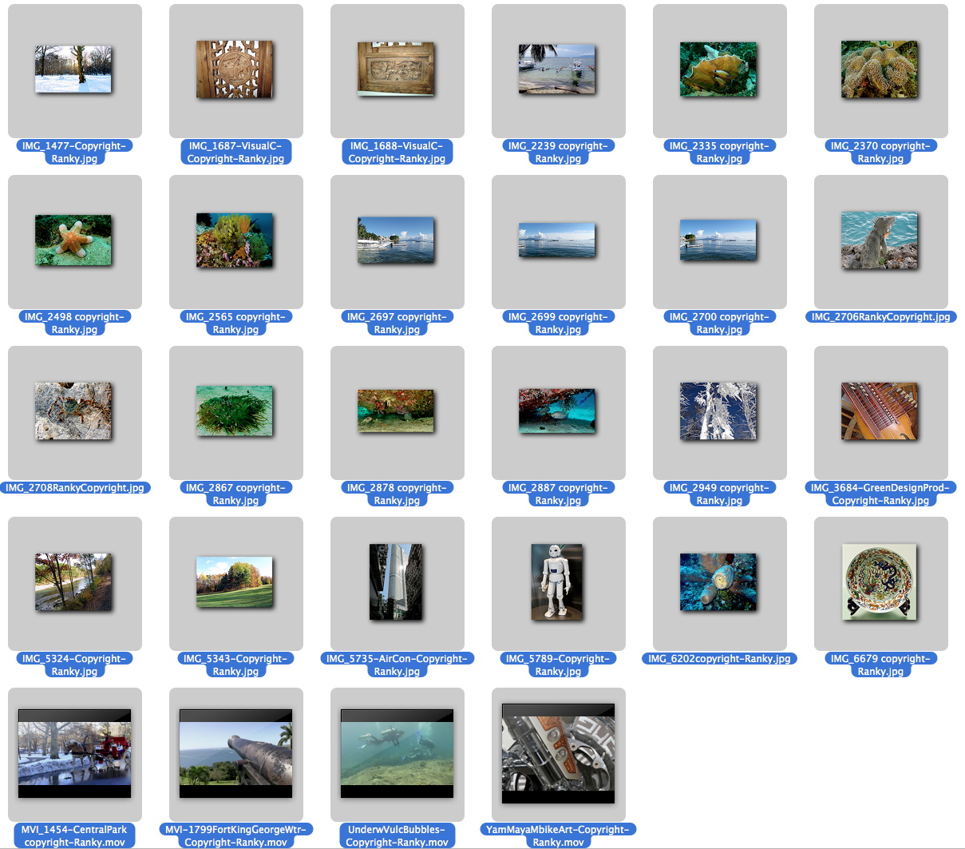Click the filename IMG_1477-Copyright-Ranky.jpg
Image resolution: width=965 pixels, height=849 pixels.
click(74, 152)
